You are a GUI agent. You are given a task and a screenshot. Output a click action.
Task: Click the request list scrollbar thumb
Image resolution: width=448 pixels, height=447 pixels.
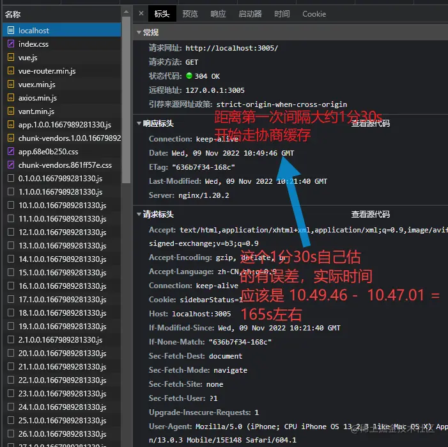point(126,100)
